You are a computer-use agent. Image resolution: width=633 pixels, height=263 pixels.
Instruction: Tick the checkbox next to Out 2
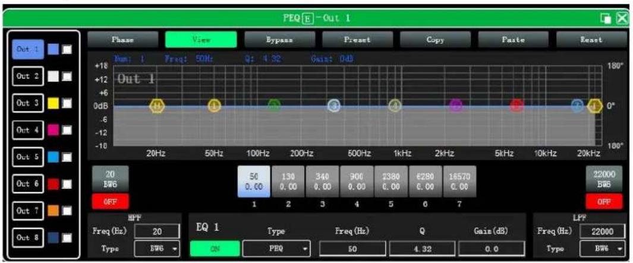(67, 76)
